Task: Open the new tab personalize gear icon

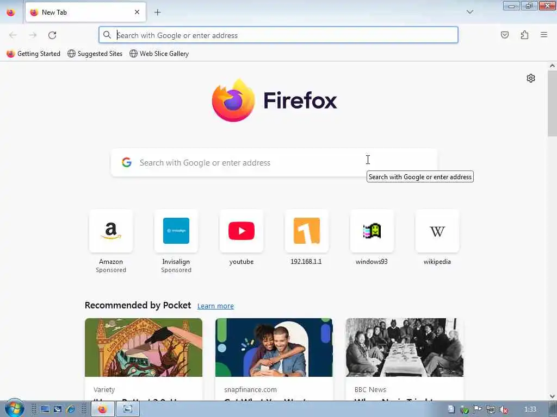Action: coord(531,78)
